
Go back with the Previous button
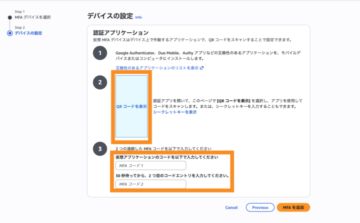[x=260, y=208]
